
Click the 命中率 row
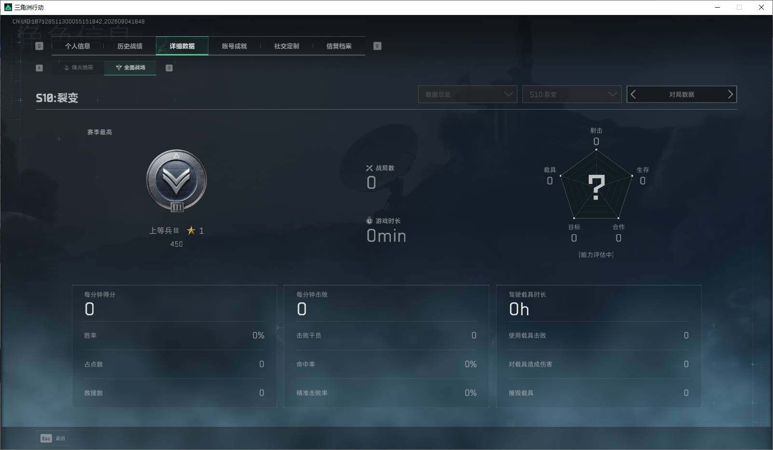(x=386, y=364)
